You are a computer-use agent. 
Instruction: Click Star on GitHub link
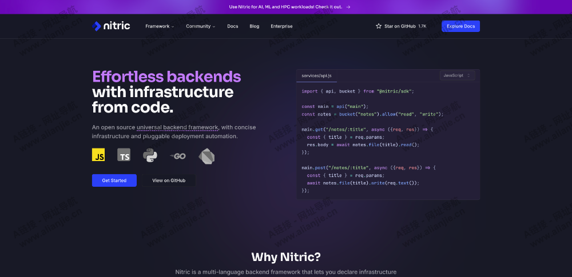pos(400,26)
